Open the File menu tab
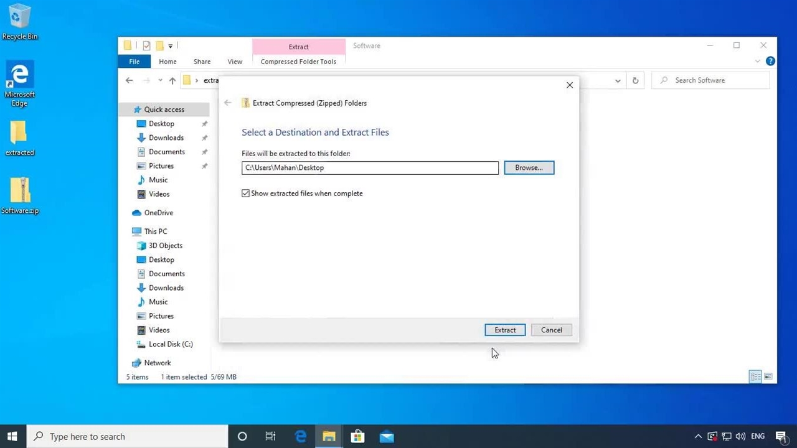This screenshot has width=797, height=448. (x=134, y=62)
